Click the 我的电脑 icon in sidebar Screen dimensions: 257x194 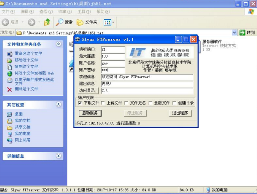point(10,134)
